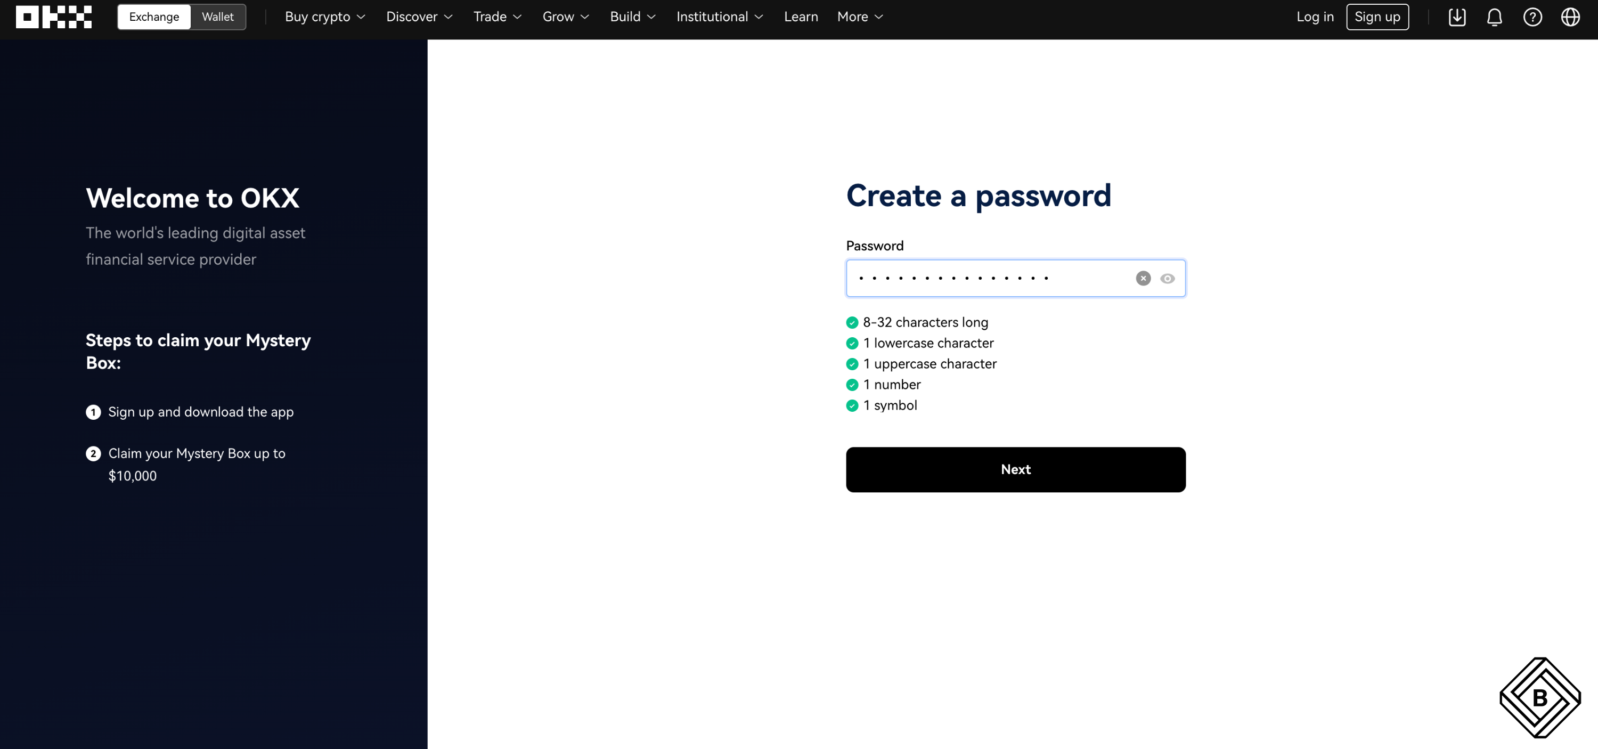This screenshot has width=1598, height=749.
Task: Click the OKX logo
Action: (54, 17)
